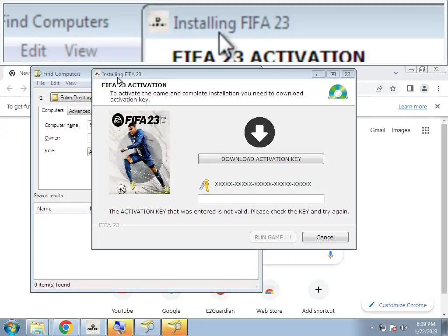Go back with Chrome's back arrow
Screen dimensions: 448x336
[x=10, y=88]
